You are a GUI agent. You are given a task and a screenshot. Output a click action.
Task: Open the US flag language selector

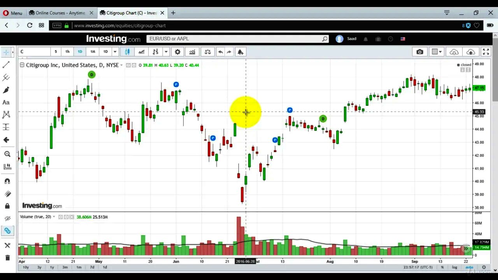point(403,39)
